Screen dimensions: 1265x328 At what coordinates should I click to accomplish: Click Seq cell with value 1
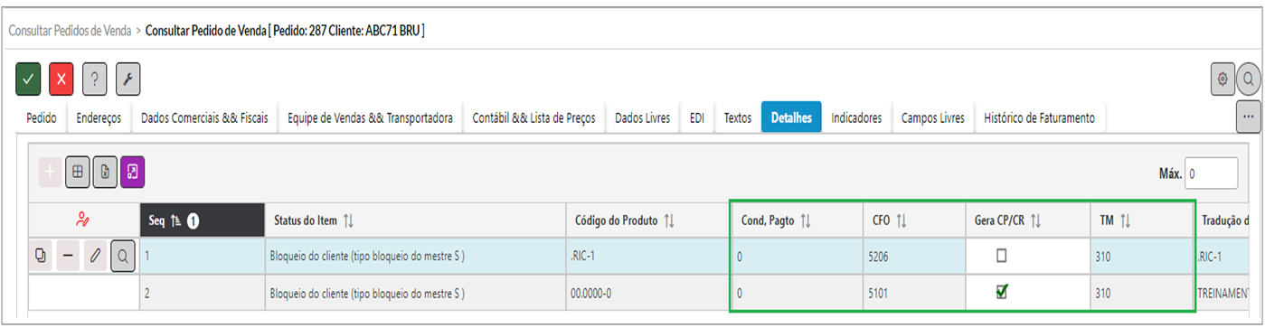coord(202,257)
